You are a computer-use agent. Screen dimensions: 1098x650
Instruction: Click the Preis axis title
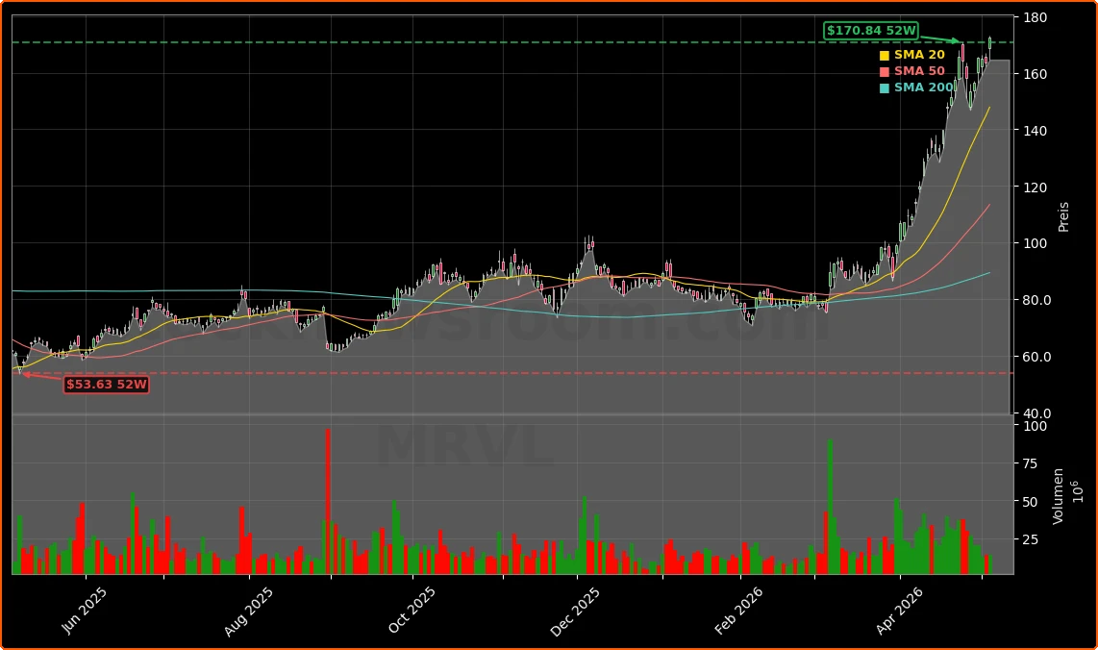click(x=1063, y=217)
